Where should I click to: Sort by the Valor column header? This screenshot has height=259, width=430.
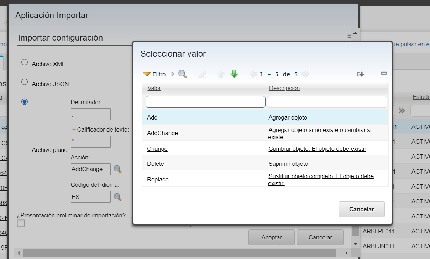pos(154,88)
